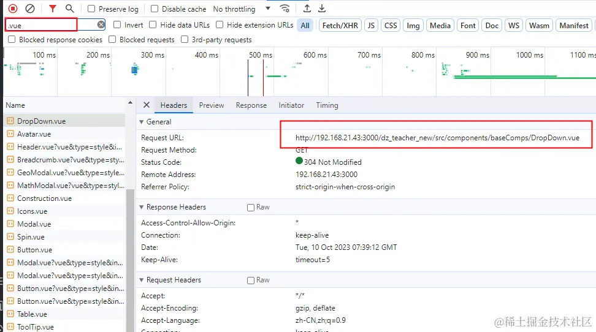596x332 pixels.
Task: Switch to the Preview tab
Action: click(212, 105)
